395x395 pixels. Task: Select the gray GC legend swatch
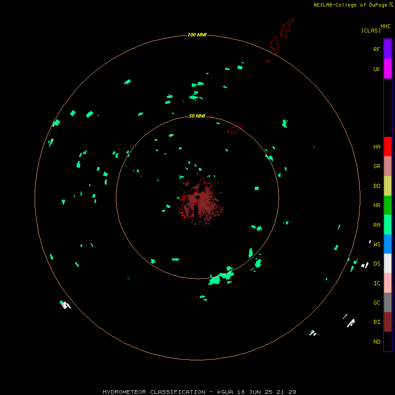click(x=388, y=302)
